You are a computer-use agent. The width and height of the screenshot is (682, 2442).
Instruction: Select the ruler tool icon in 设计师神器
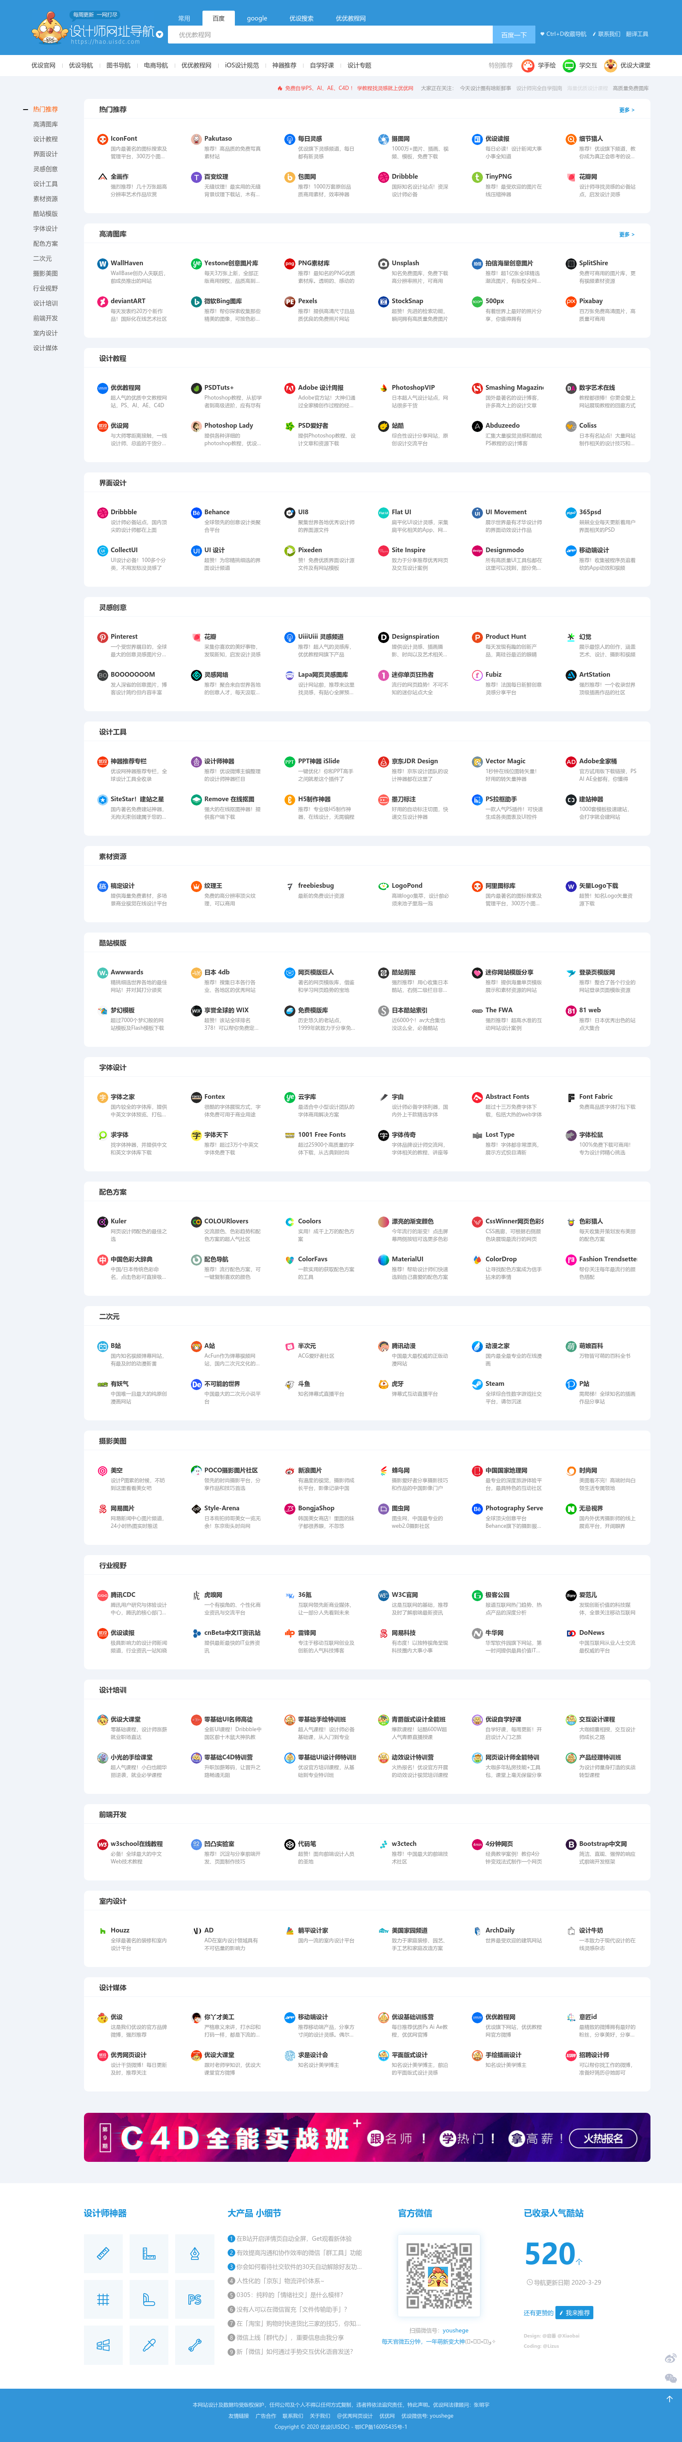(103, 2254)
